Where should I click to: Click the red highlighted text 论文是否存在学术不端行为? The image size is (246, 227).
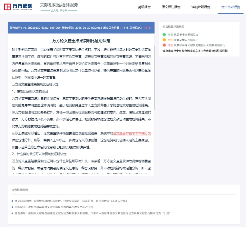[132, 133]
